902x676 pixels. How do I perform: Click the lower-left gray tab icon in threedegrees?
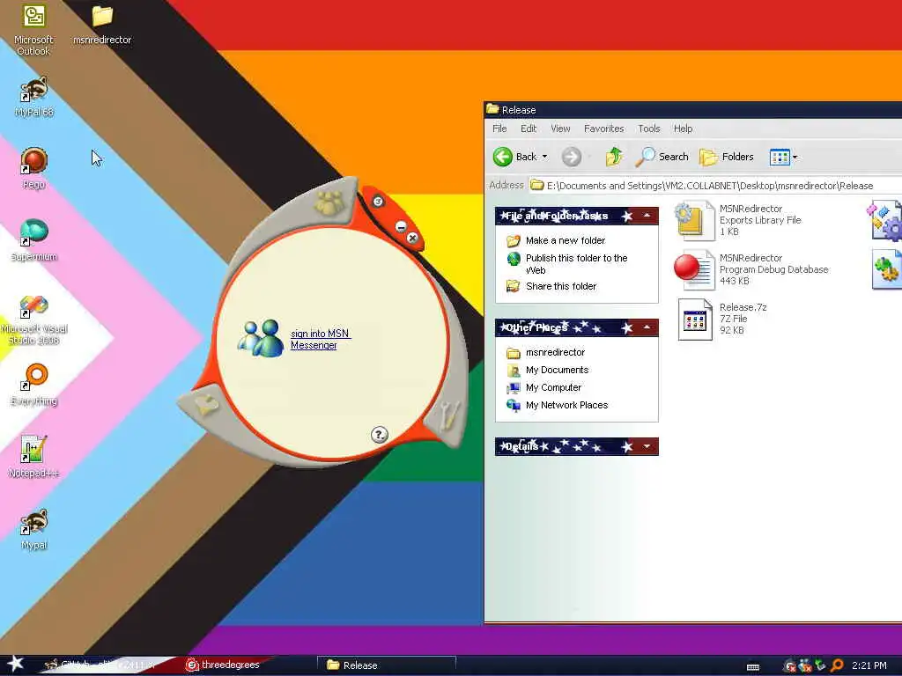[x=206, y=403]
